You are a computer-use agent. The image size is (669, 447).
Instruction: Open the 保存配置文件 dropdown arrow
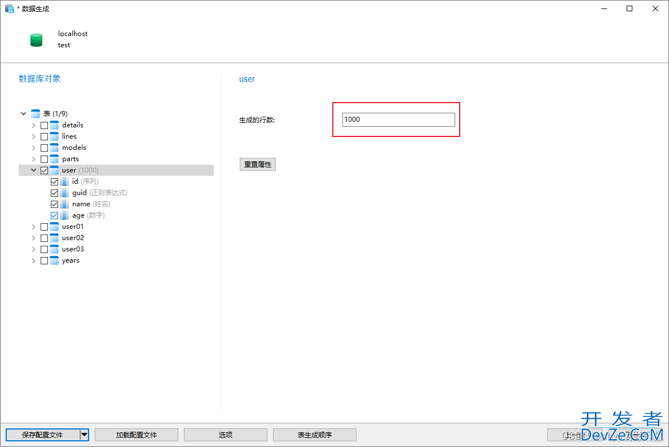(x=85, y=435)
